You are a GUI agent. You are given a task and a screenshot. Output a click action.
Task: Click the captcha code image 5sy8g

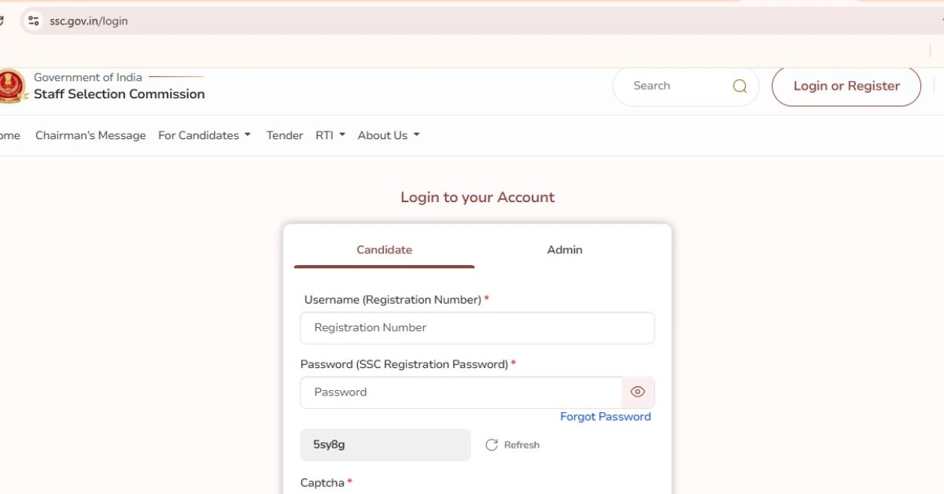click(x=385, y=445)
